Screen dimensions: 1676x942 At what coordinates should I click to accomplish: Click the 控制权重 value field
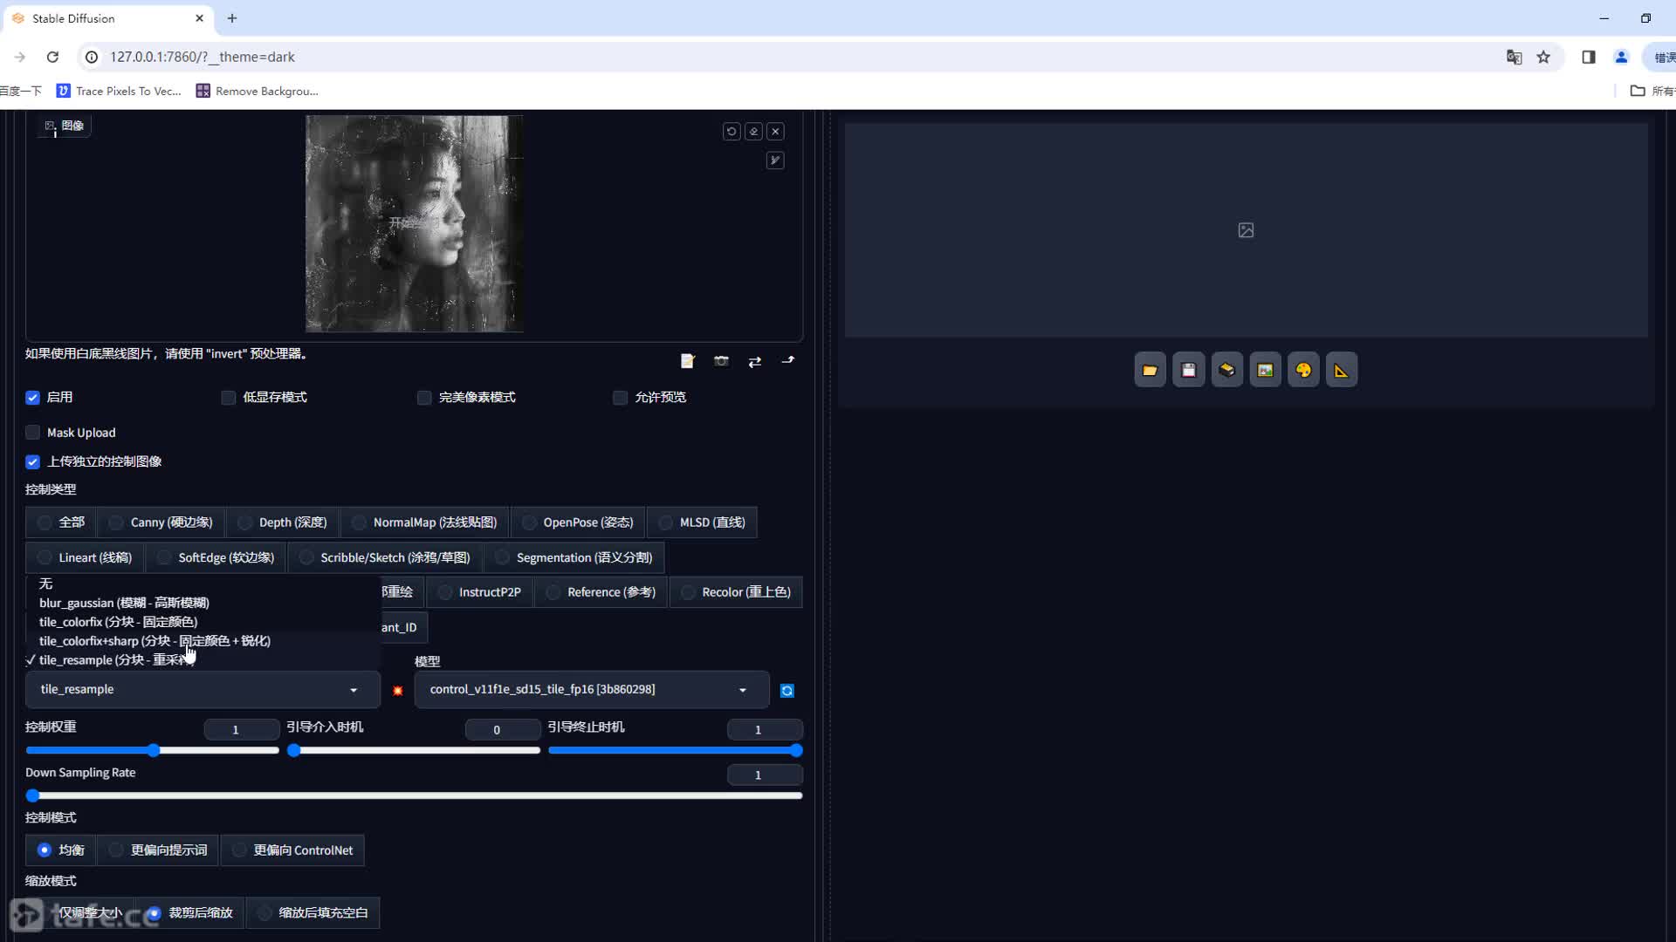pos(242,730)
